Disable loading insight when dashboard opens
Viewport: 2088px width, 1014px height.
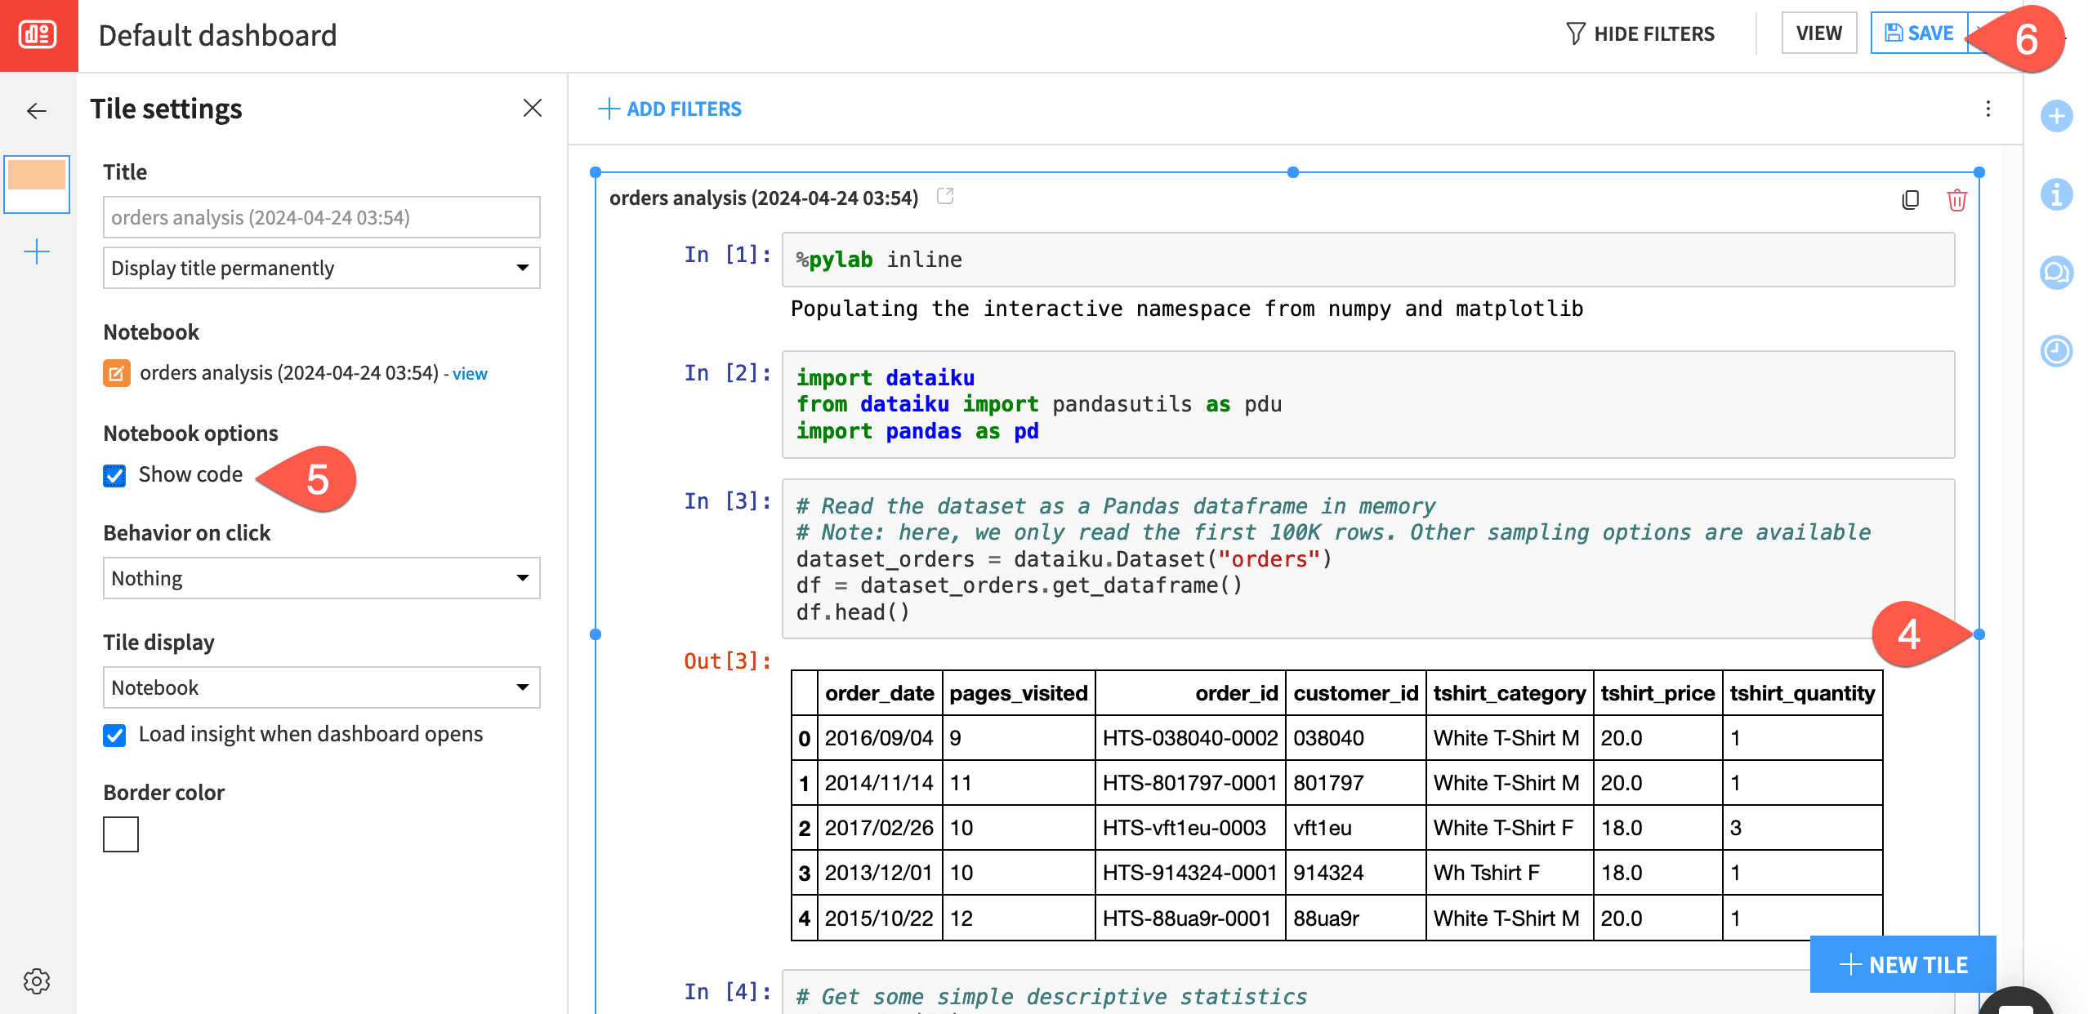point(116,734)
